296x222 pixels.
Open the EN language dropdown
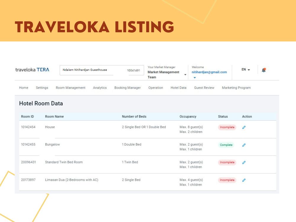coord(246,70)
